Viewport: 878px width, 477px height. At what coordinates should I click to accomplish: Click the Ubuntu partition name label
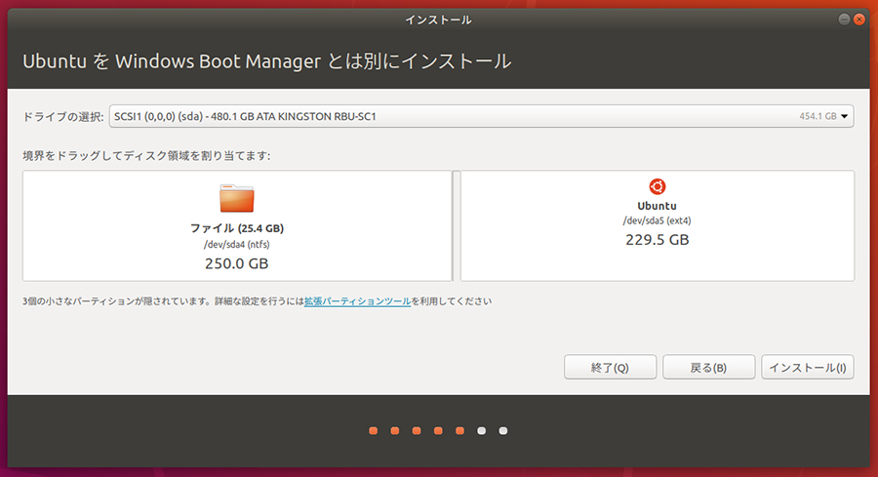657,206
